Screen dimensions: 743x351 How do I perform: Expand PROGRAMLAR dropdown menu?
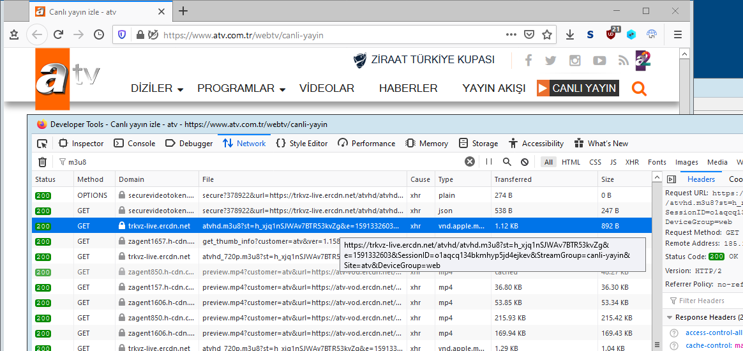[241, 89]
